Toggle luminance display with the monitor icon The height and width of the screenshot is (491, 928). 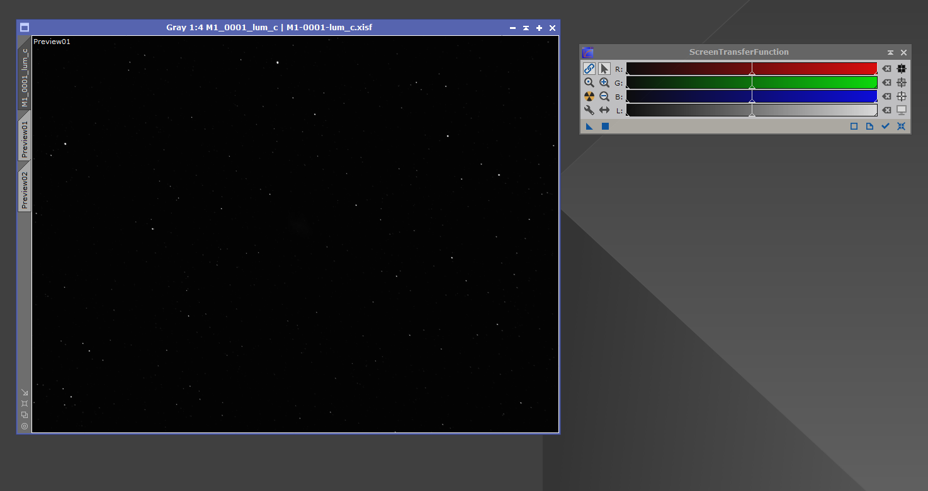[x=901, y=110]
